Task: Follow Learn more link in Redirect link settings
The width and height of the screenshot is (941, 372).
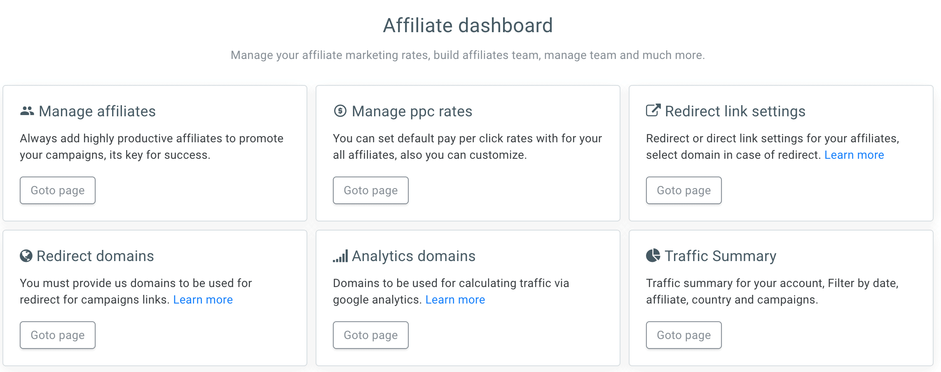Action: 854,155
